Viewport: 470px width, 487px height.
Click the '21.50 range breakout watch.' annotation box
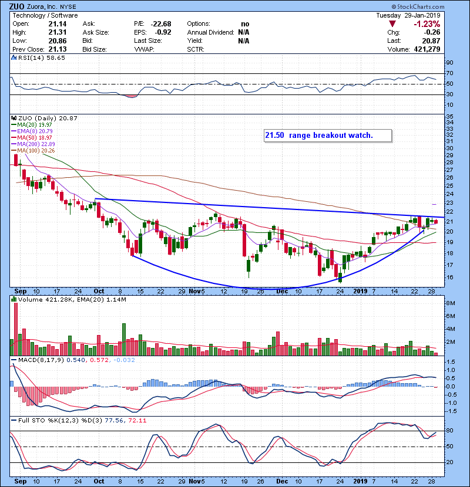328,136
